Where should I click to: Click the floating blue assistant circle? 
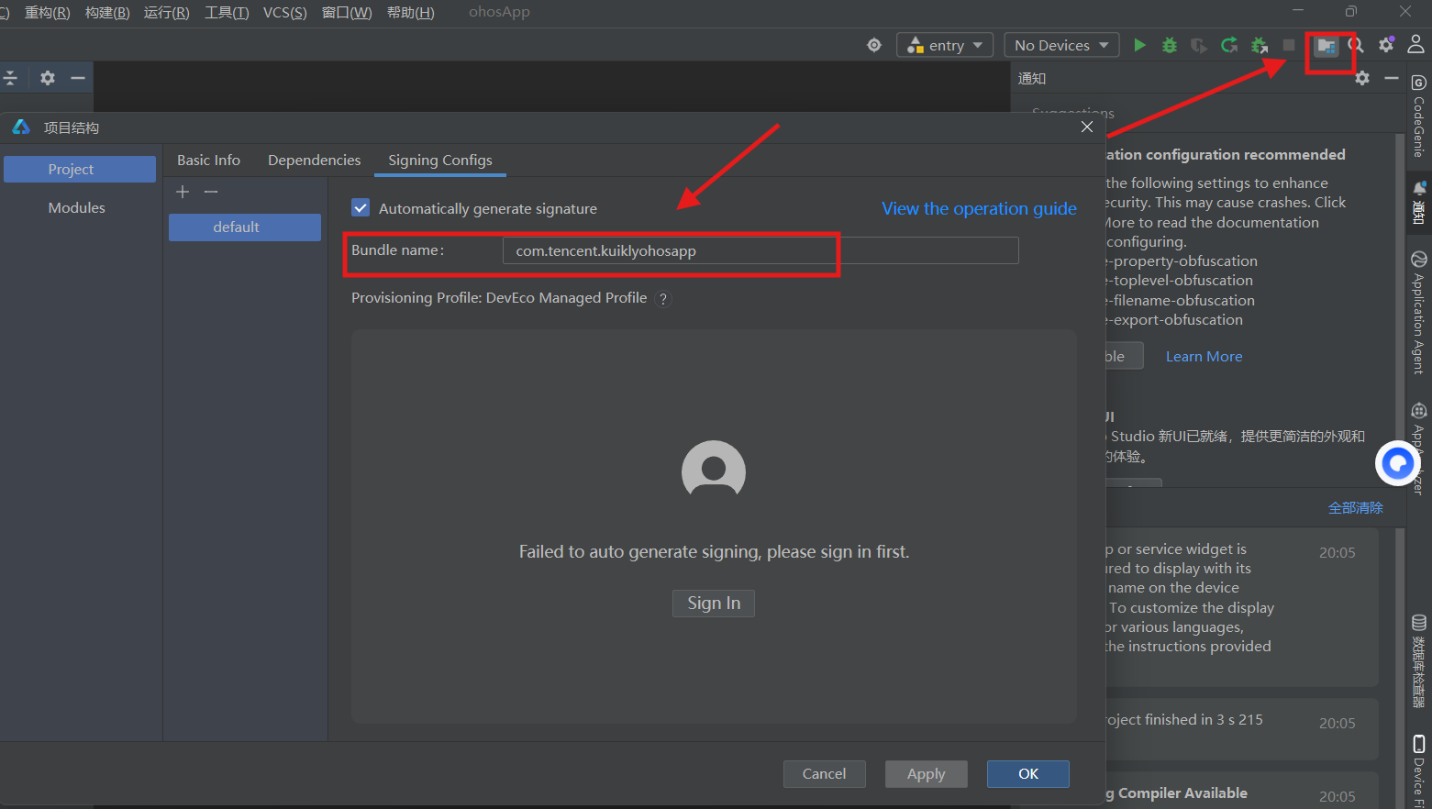(x=1397, y=464)
